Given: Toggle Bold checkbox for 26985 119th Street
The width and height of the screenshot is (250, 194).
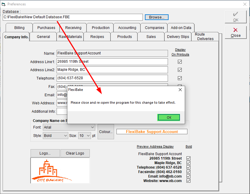Looking at the screenshot, I should pyautogui.click(x=188, y=158).
